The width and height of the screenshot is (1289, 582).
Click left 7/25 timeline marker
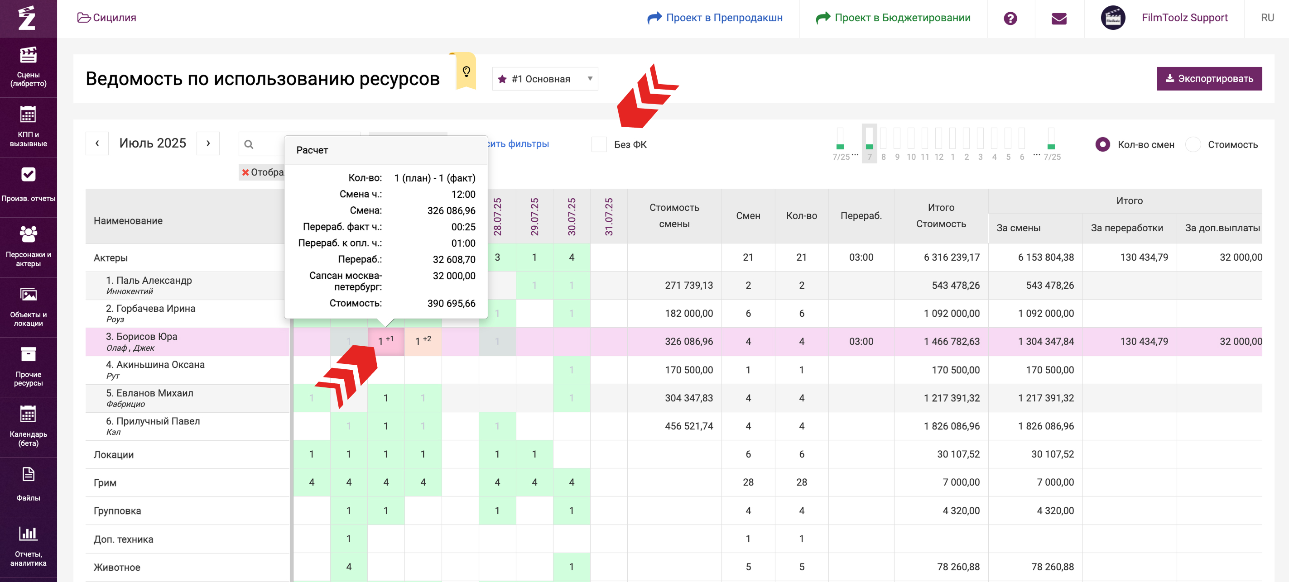(x=841, y=143)
